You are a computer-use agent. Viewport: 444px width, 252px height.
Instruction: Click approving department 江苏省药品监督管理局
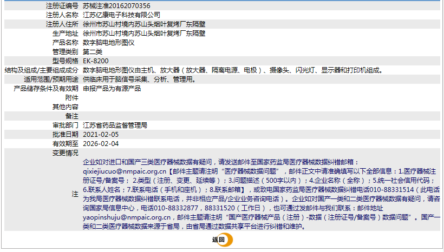(x=115, y=125)
